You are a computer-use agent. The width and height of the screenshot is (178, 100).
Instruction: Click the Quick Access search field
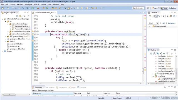(138, 8)
